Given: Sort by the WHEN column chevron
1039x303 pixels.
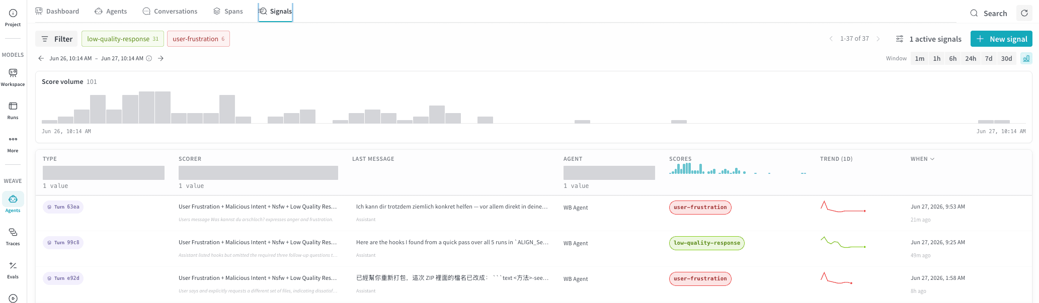Looking at the screenshot, I should 932,159.
